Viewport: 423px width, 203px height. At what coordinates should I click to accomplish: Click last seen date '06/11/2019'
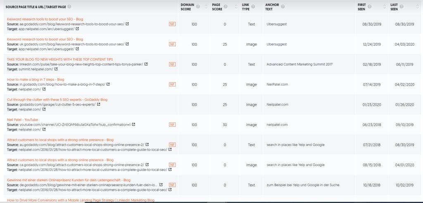tap(404, 64)
